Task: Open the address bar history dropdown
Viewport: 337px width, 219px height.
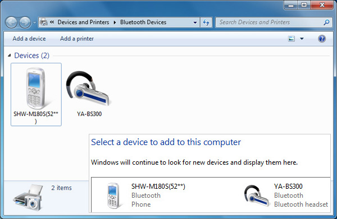Action: point(195,22)
